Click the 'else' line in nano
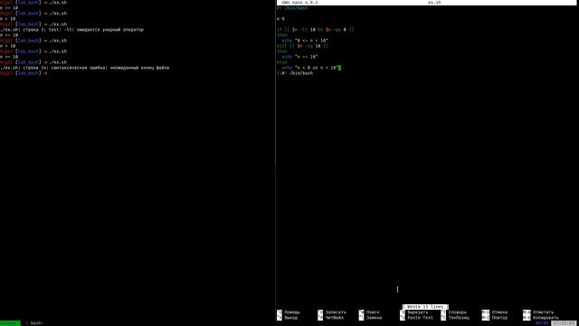 coord(281,62)
